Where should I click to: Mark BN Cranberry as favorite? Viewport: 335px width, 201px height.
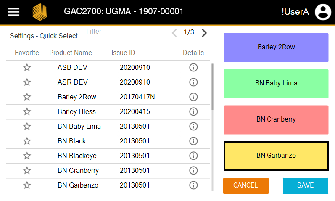click(27, 171)
